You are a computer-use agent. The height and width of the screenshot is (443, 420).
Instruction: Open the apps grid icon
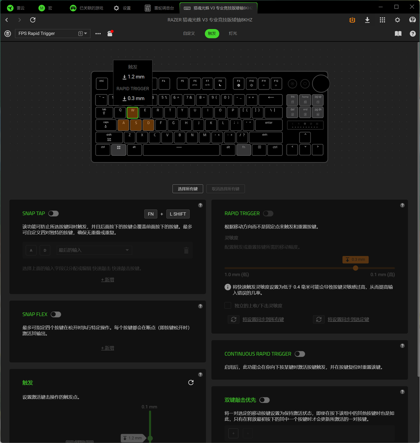tap(382, 20)
